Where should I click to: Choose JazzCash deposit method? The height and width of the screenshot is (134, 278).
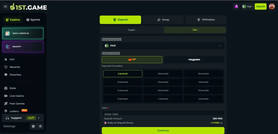(x=132, y=60)
